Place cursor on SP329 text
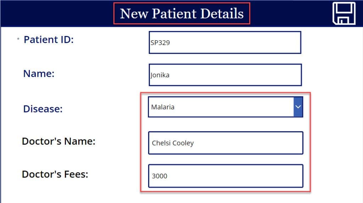 point(160,43)
